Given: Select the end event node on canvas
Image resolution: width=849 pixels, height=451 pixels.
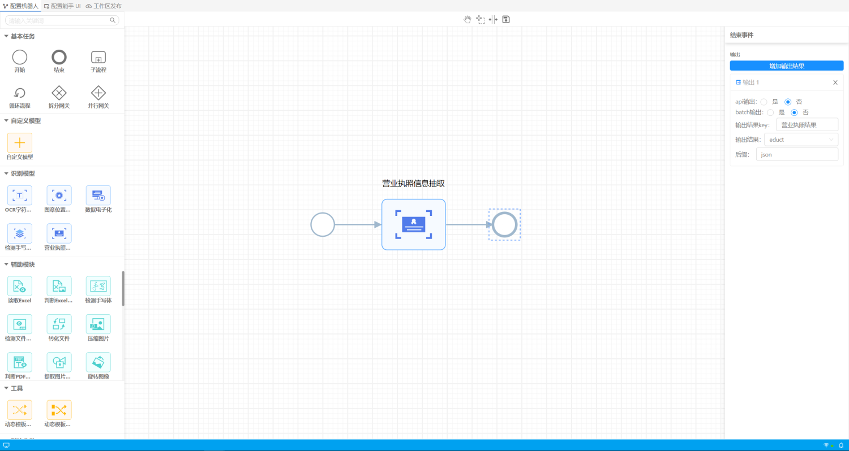Looking at the screenshot, I should 504,224.
